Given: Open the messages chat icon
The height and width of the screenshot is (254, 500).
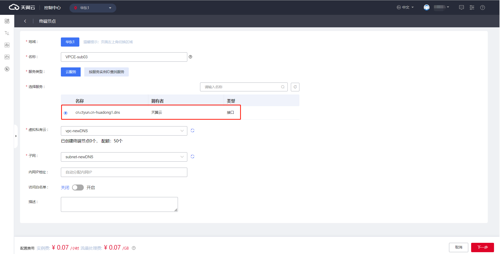Looking at the screenshot, I should click(461, 8).
